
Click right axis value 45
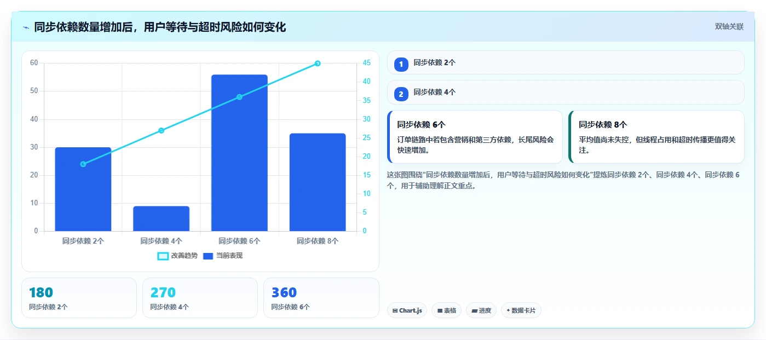367,63
